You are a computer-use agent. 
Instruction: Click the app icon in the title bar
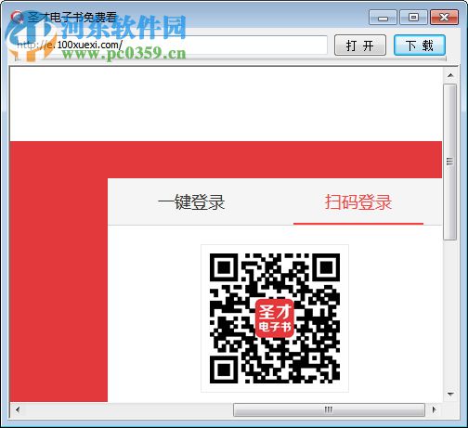[x=17, y=17]
